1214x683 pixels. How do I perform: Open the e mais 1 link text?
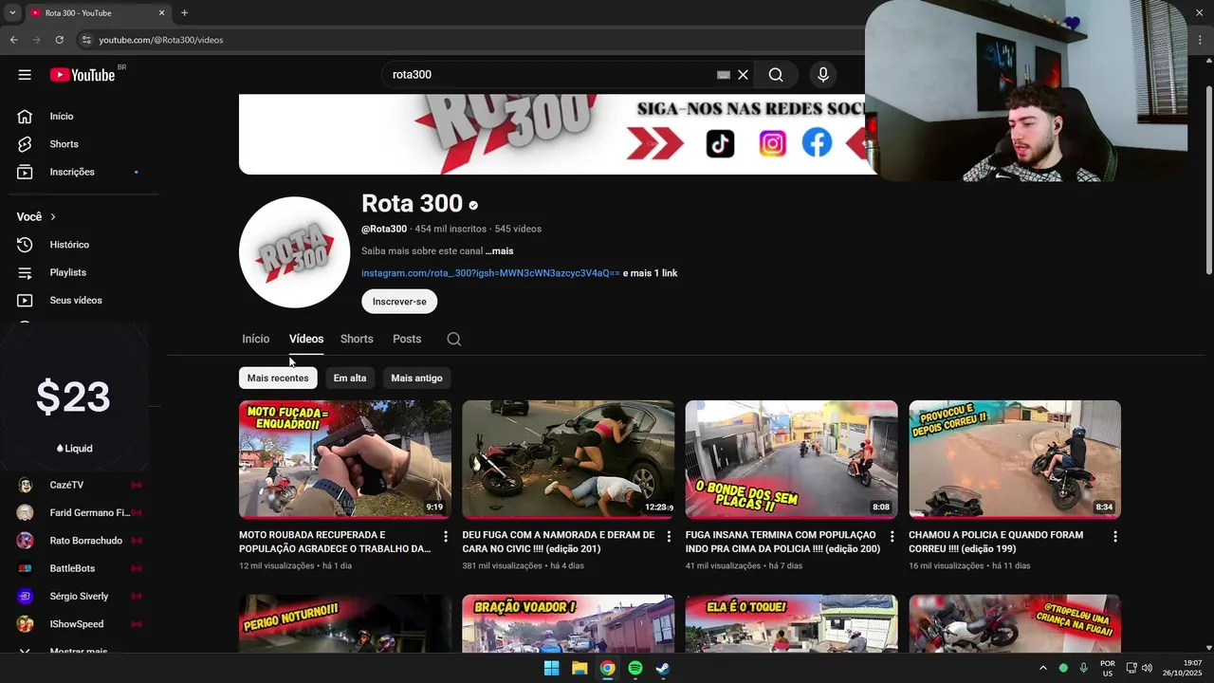coord(651,273)
